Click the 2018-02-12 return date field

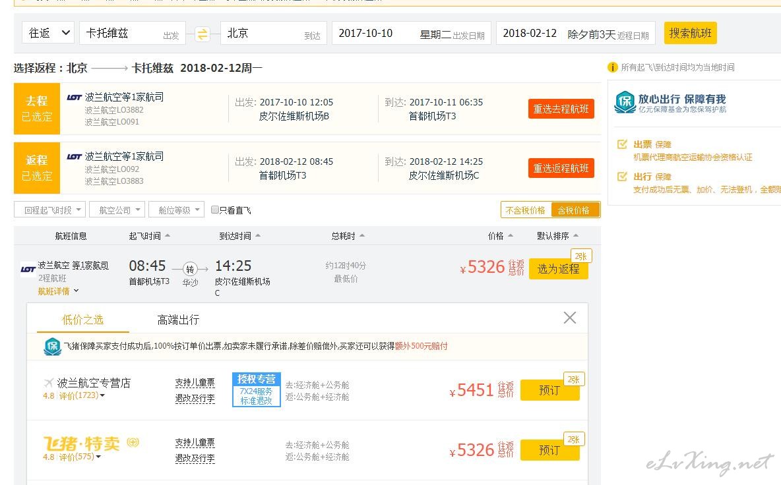(576, 33)
